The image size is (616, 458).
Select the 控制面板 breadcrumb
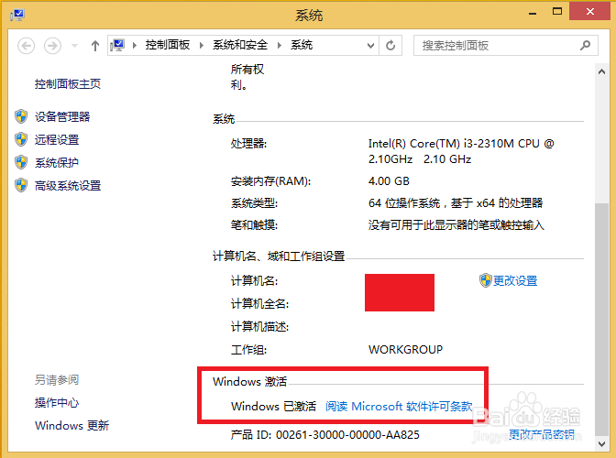[168, 45]
